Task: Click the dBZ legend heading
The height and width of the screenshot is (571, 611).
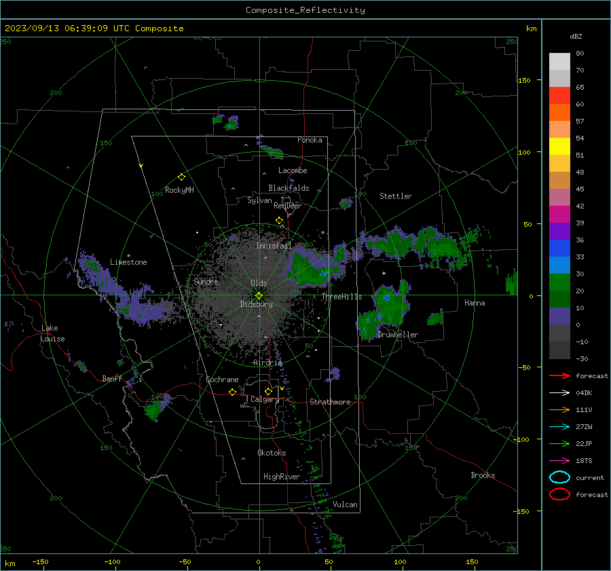Action: pyautogui.click(x=576, y=36)
